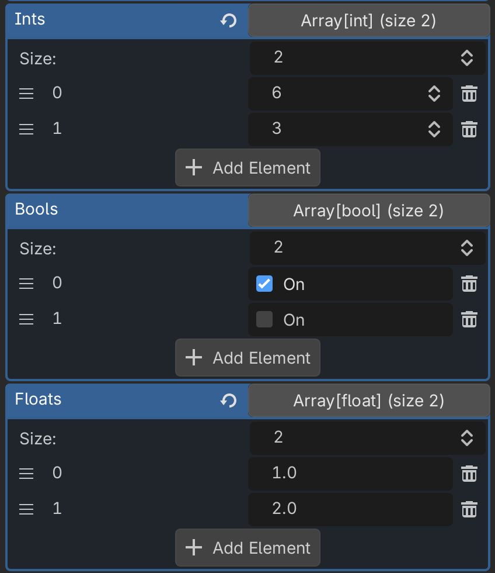The image size is (495, 573).
Task: Remove element 1 from the Bools array
Action: click(469, 319)
